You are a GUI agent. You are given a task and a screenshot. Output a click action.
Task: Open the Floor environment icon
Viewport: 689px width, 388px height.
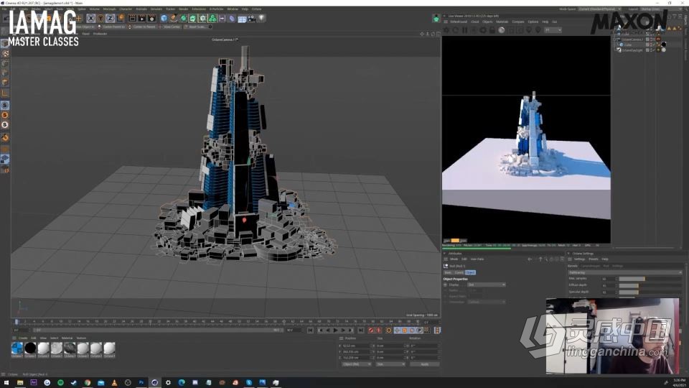click(x=242, y=19)
